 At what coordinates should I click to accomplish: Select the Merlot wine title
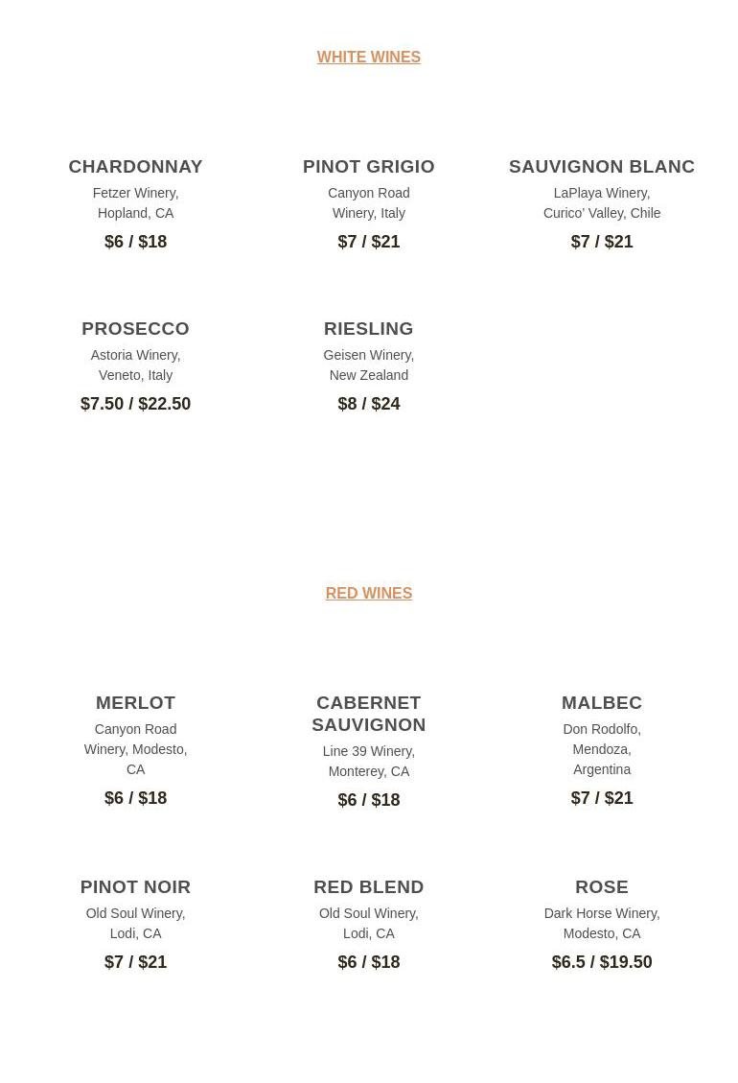click(x=135, y=703)
